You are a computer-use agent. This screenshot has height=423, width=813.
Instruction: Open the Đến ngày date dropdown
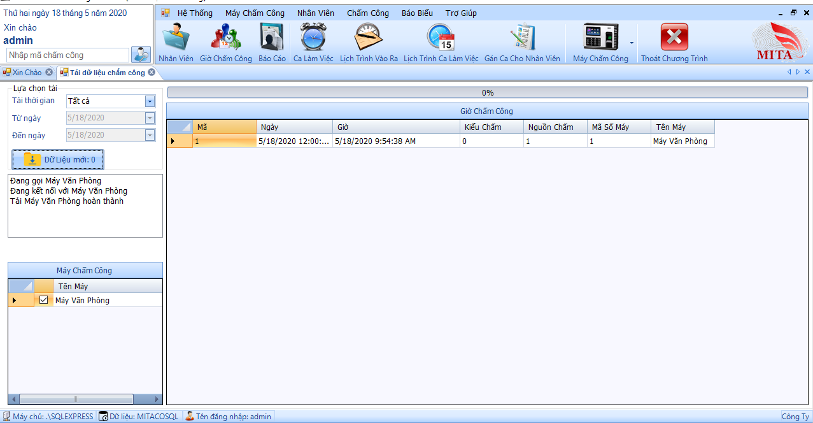pyautogui.click(x=150, y=135)
